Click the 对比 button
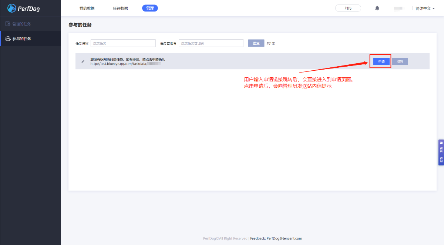This screenshot has height=245, width=444. coord(348,8)
